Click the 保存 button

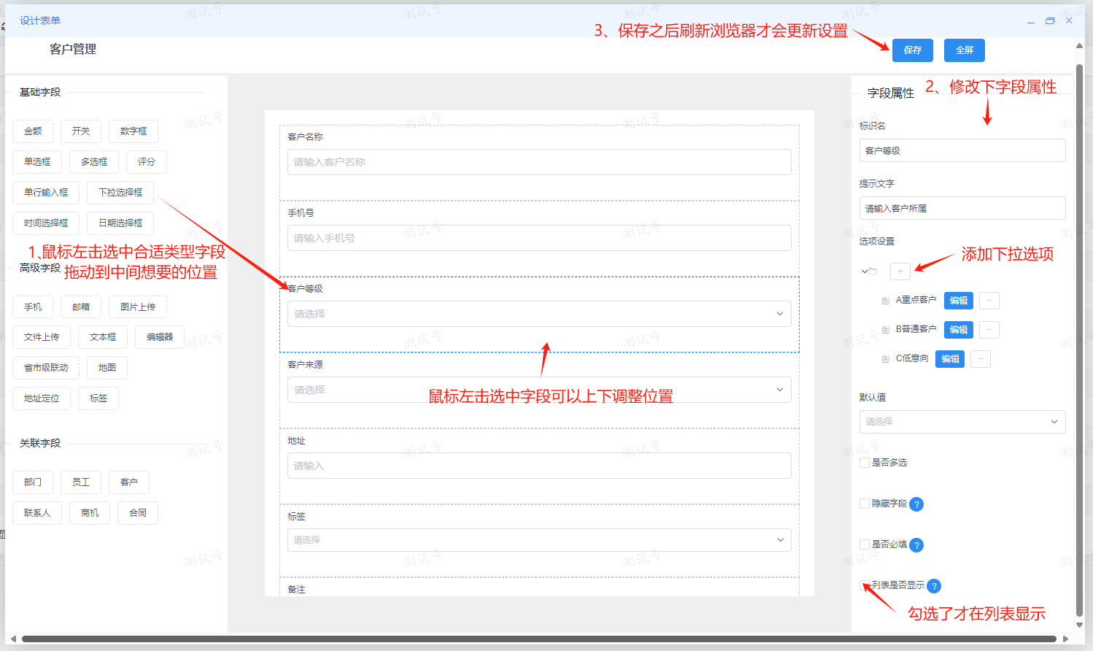pos(912,50)
